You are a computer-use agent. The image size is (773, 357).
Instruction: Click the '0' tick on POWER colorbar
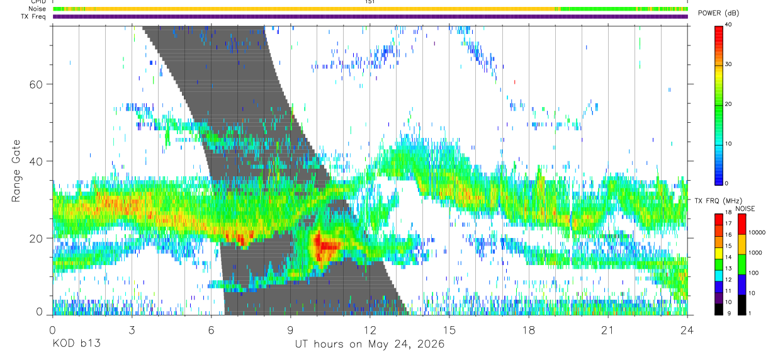pos(728,183)
